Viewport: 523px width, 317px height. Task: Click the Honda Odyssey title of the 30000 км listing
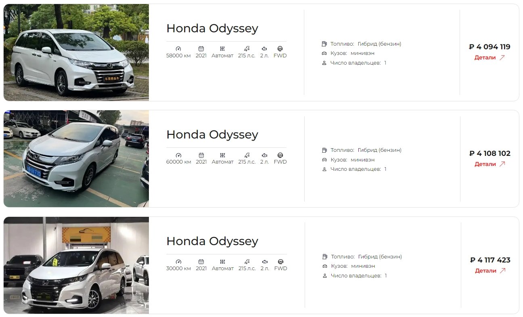click(x=212, y=241)
